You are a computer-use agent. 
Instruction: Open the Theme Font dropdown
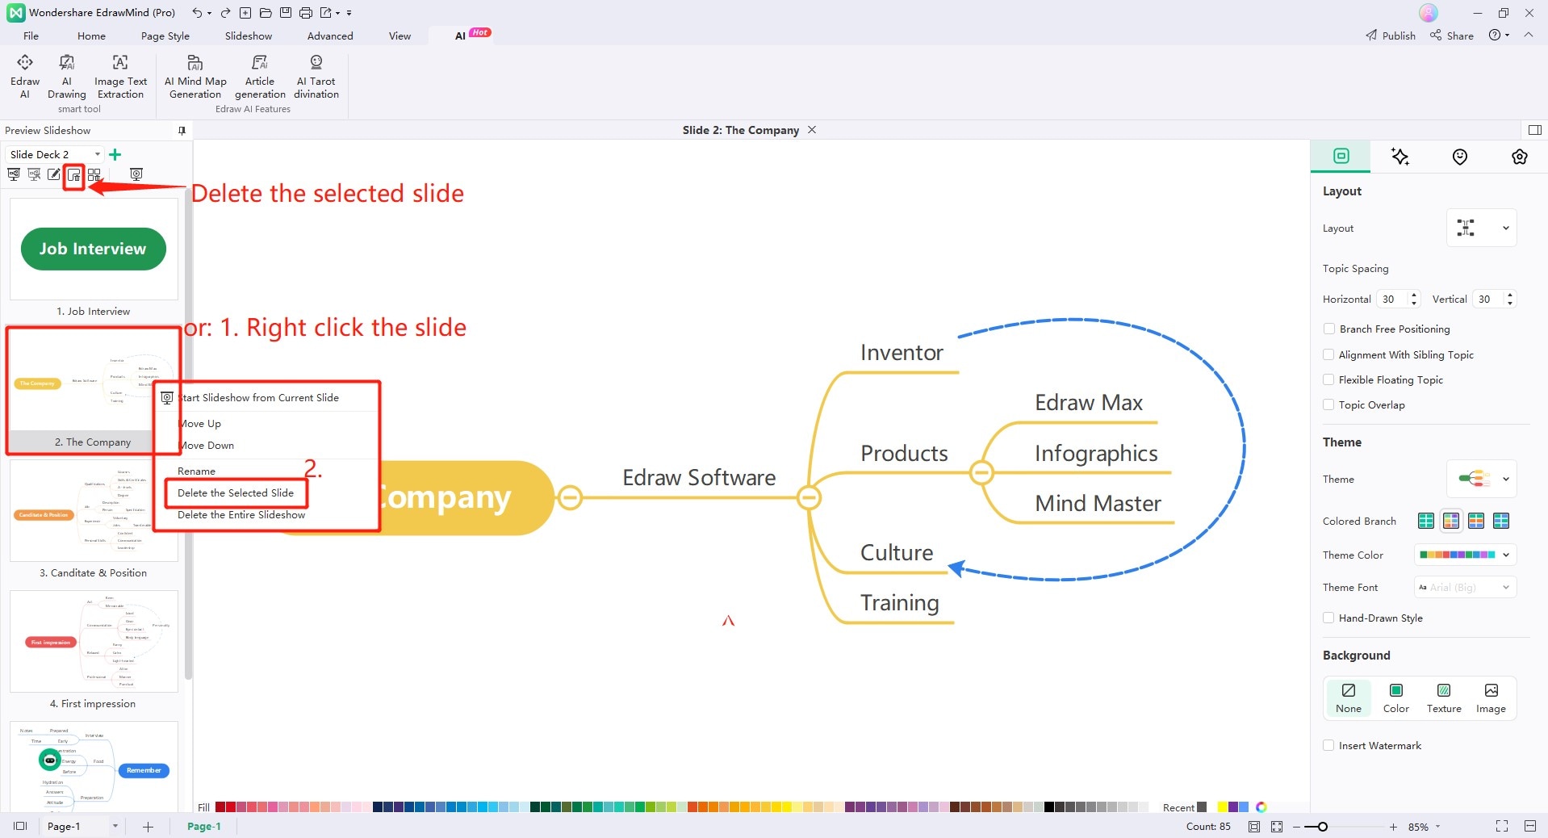pos(1465,587)
